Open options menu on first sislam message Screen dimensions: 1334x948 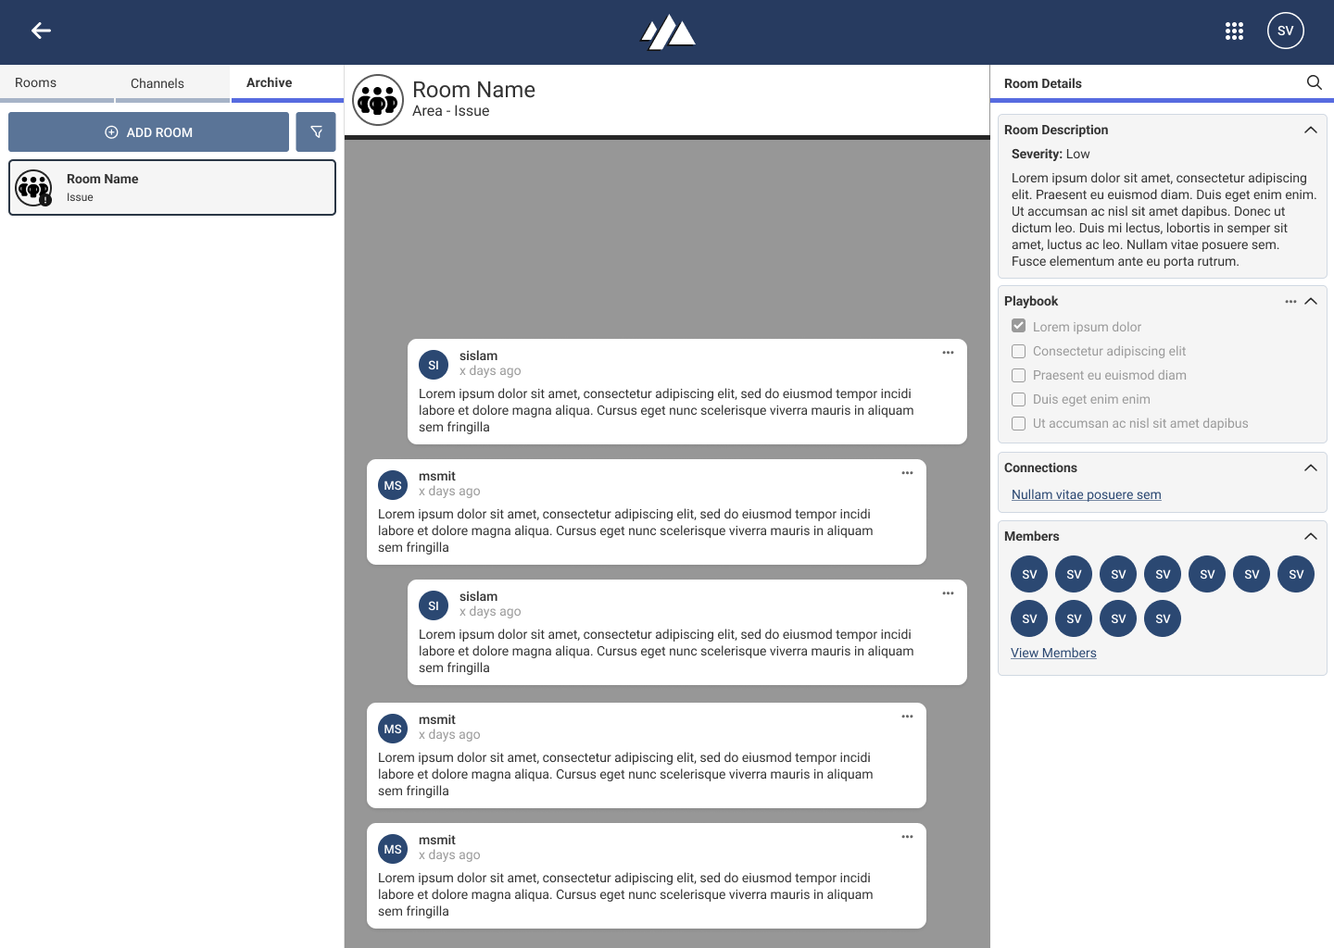point(948,353)
